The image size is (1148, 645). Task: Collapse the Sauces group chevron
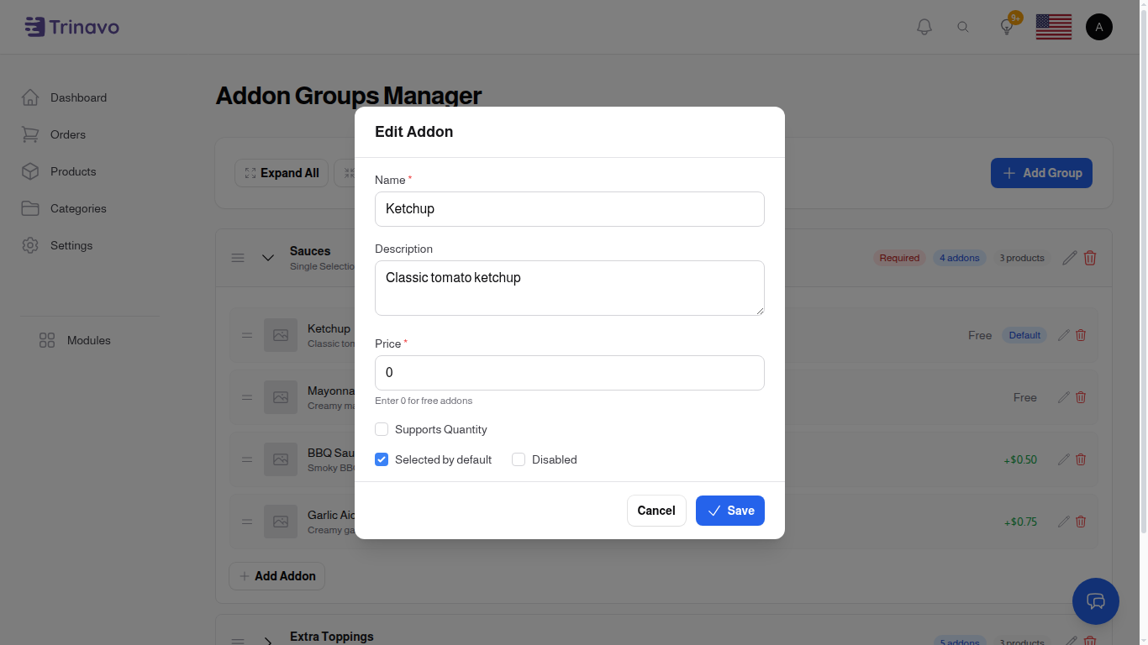point(268,258)
